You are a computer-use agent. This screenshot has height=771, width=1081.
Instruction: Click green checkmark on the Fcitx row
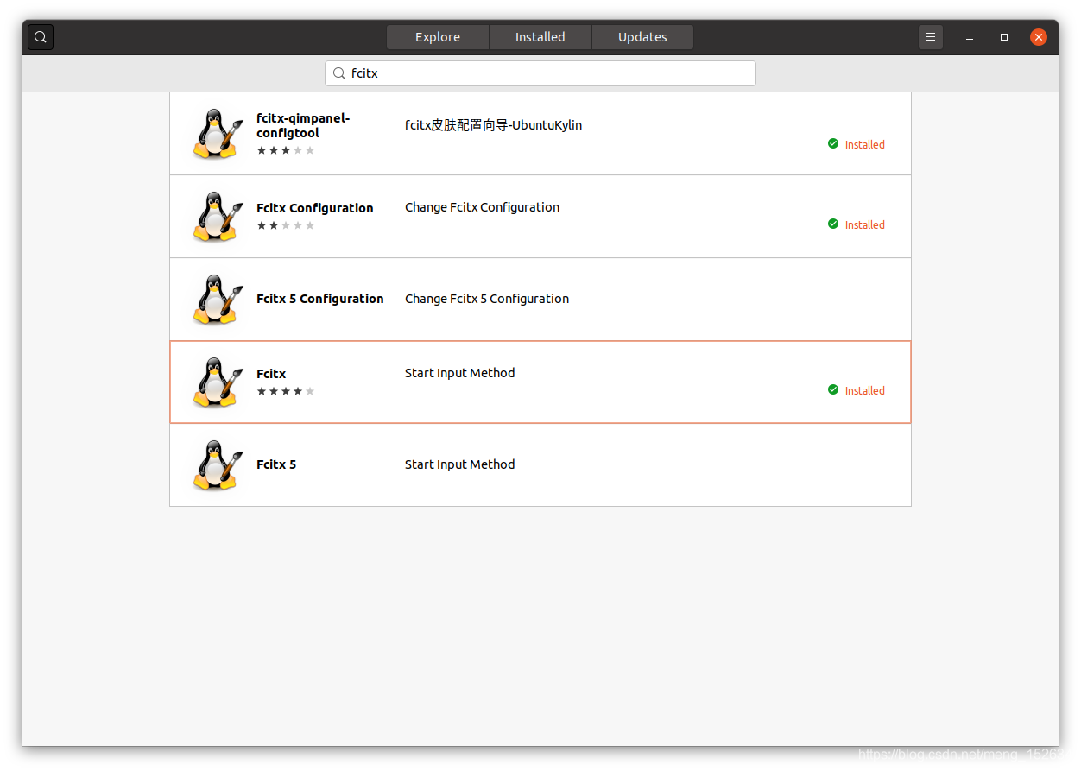click(833, 389)
